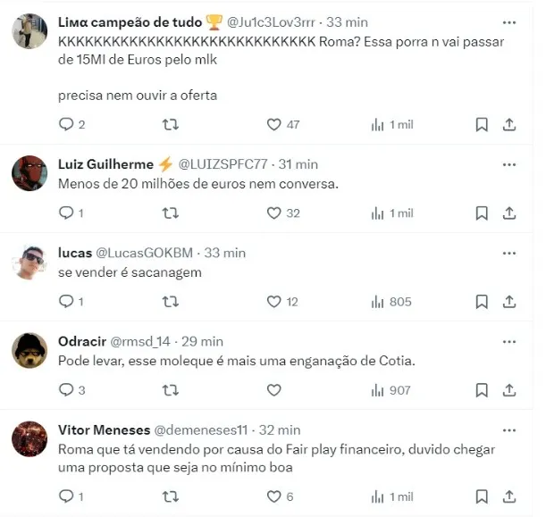The image size is (546, 517).
Task: Share Vitor Meneses's tweet
Action: tap(509, 496)
